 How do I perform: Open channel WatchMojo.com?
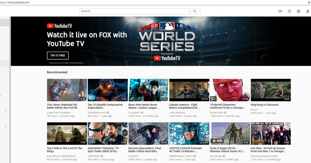point(97,113)
